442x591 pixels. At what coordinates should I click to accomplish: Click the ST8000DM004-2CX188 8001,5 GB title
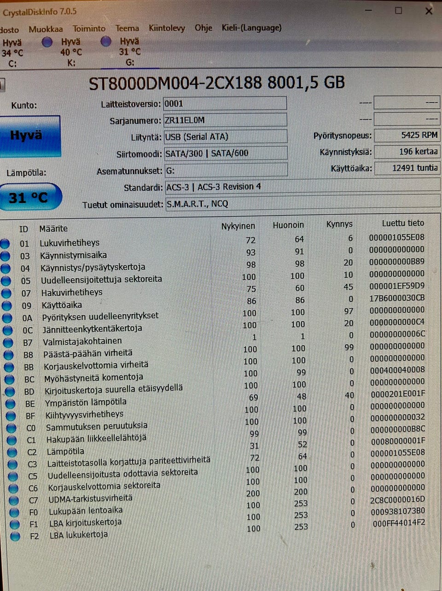(x=217, y=83)
